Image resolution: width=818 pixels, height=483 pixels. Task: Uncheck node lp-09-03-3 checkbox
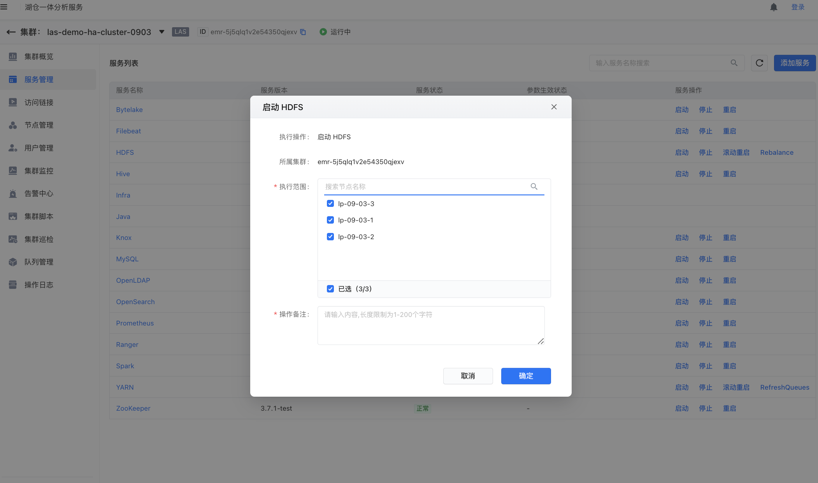(330, 203)
